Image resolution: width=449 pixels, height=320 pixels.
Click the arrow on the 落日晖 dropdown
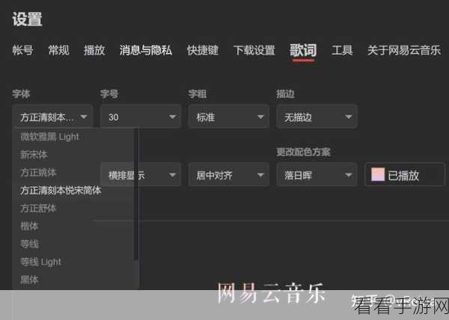(x=349, y=175)
